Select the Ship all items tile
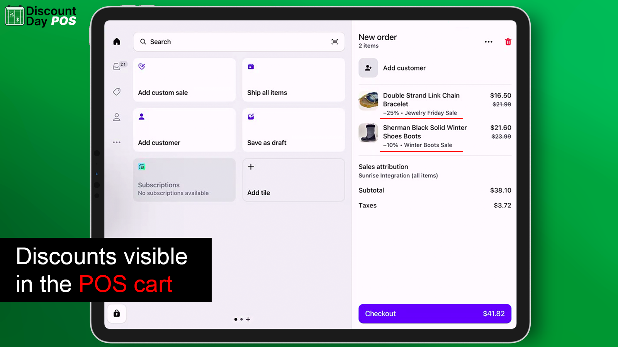The height and width of the screenshot is (347, 618). [x=293, y=80]
